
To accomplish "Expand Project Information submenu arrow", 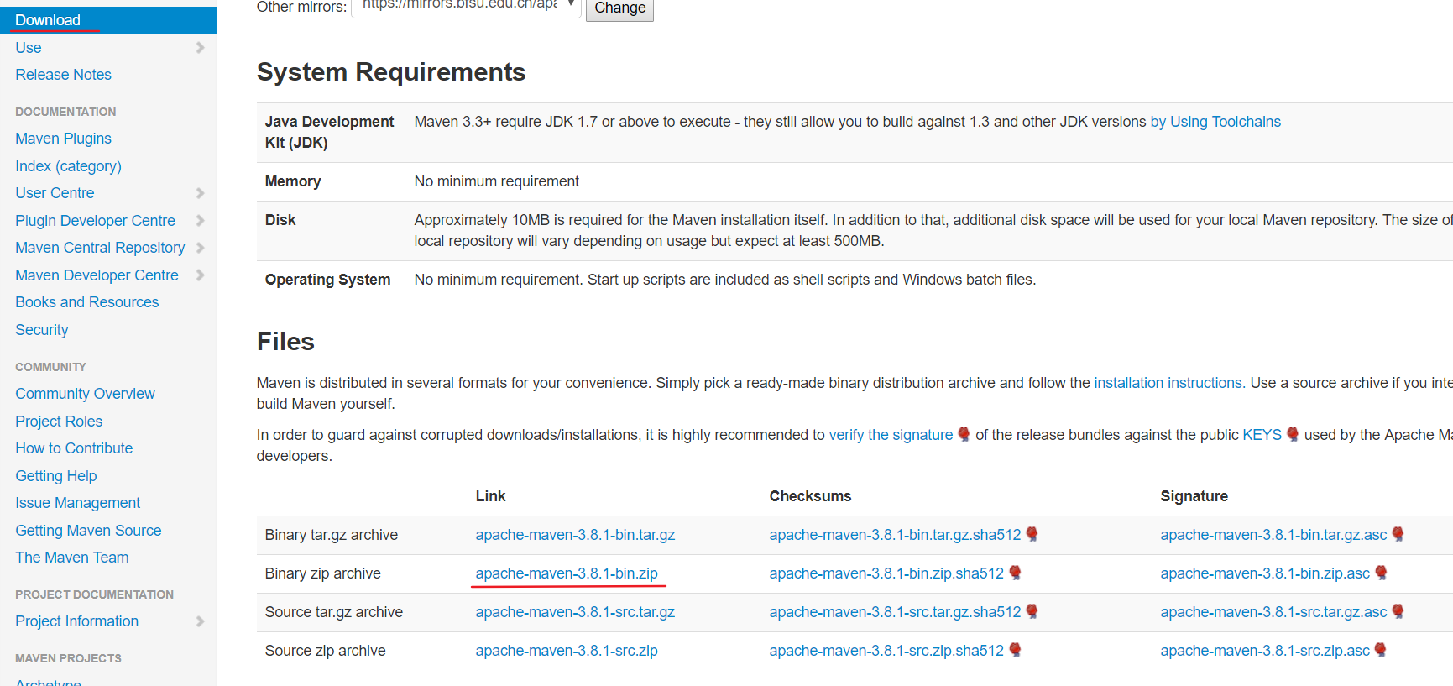I will click(x=200, y=621).
